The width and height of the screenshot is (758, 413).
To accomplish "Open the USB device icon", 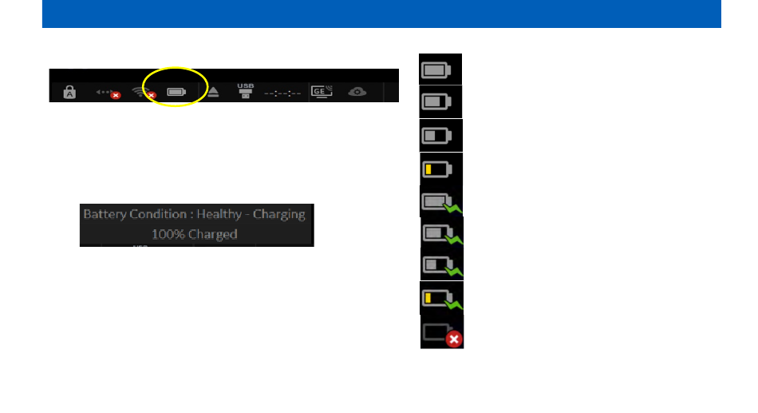I will pos(246,90).
